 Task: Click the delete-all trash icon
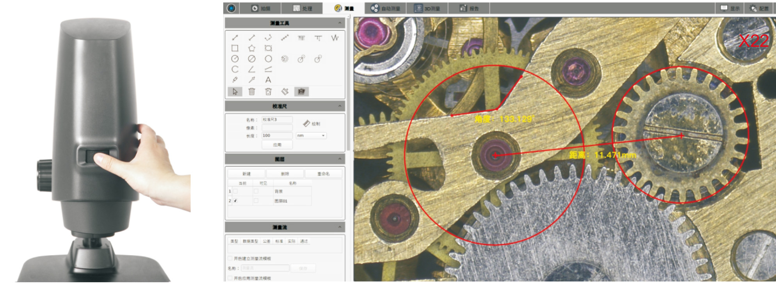(268, 91)
